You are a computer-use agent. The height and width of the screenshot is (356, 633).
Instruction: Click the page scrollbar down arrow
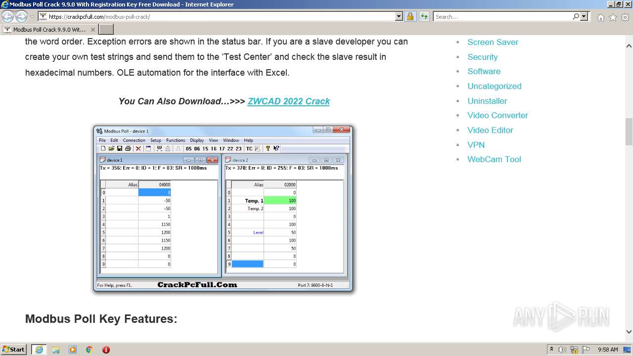tap(629, 332)
